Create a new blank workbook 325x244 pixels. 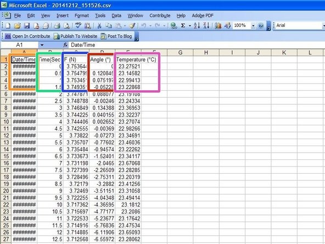click(x=8, y=26)
